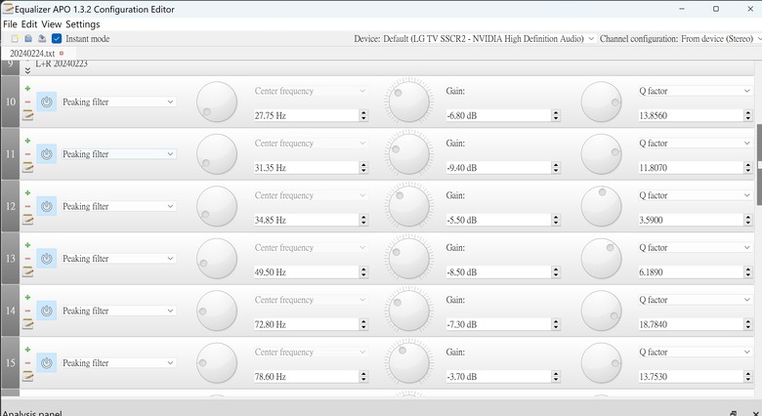Open the Device selection dropdown

pyautogui.click(x=488, y=38)
